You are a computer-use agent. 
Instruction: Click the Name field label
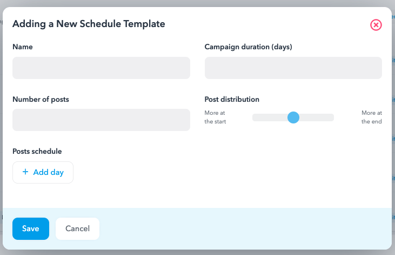tap(23, 47)
